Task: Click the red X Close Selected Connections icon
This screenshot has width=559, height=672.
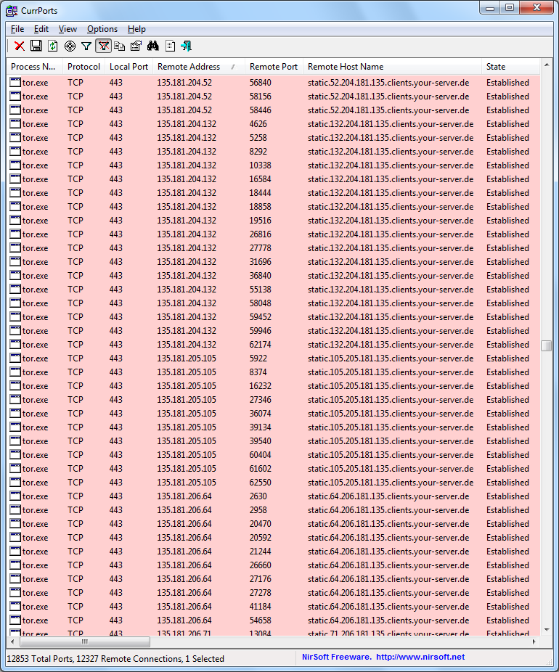Action: pyautogui.click(x=20, y=46)
